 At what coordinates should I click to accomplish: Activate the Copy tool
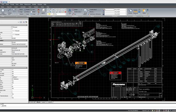tap(20, 12)
